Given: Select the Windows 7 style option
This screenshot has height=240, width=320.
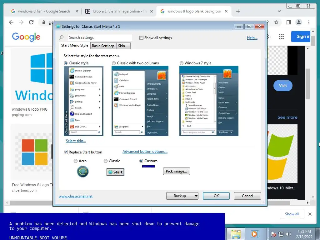Looking at the screenshot, I should (182, 63).
